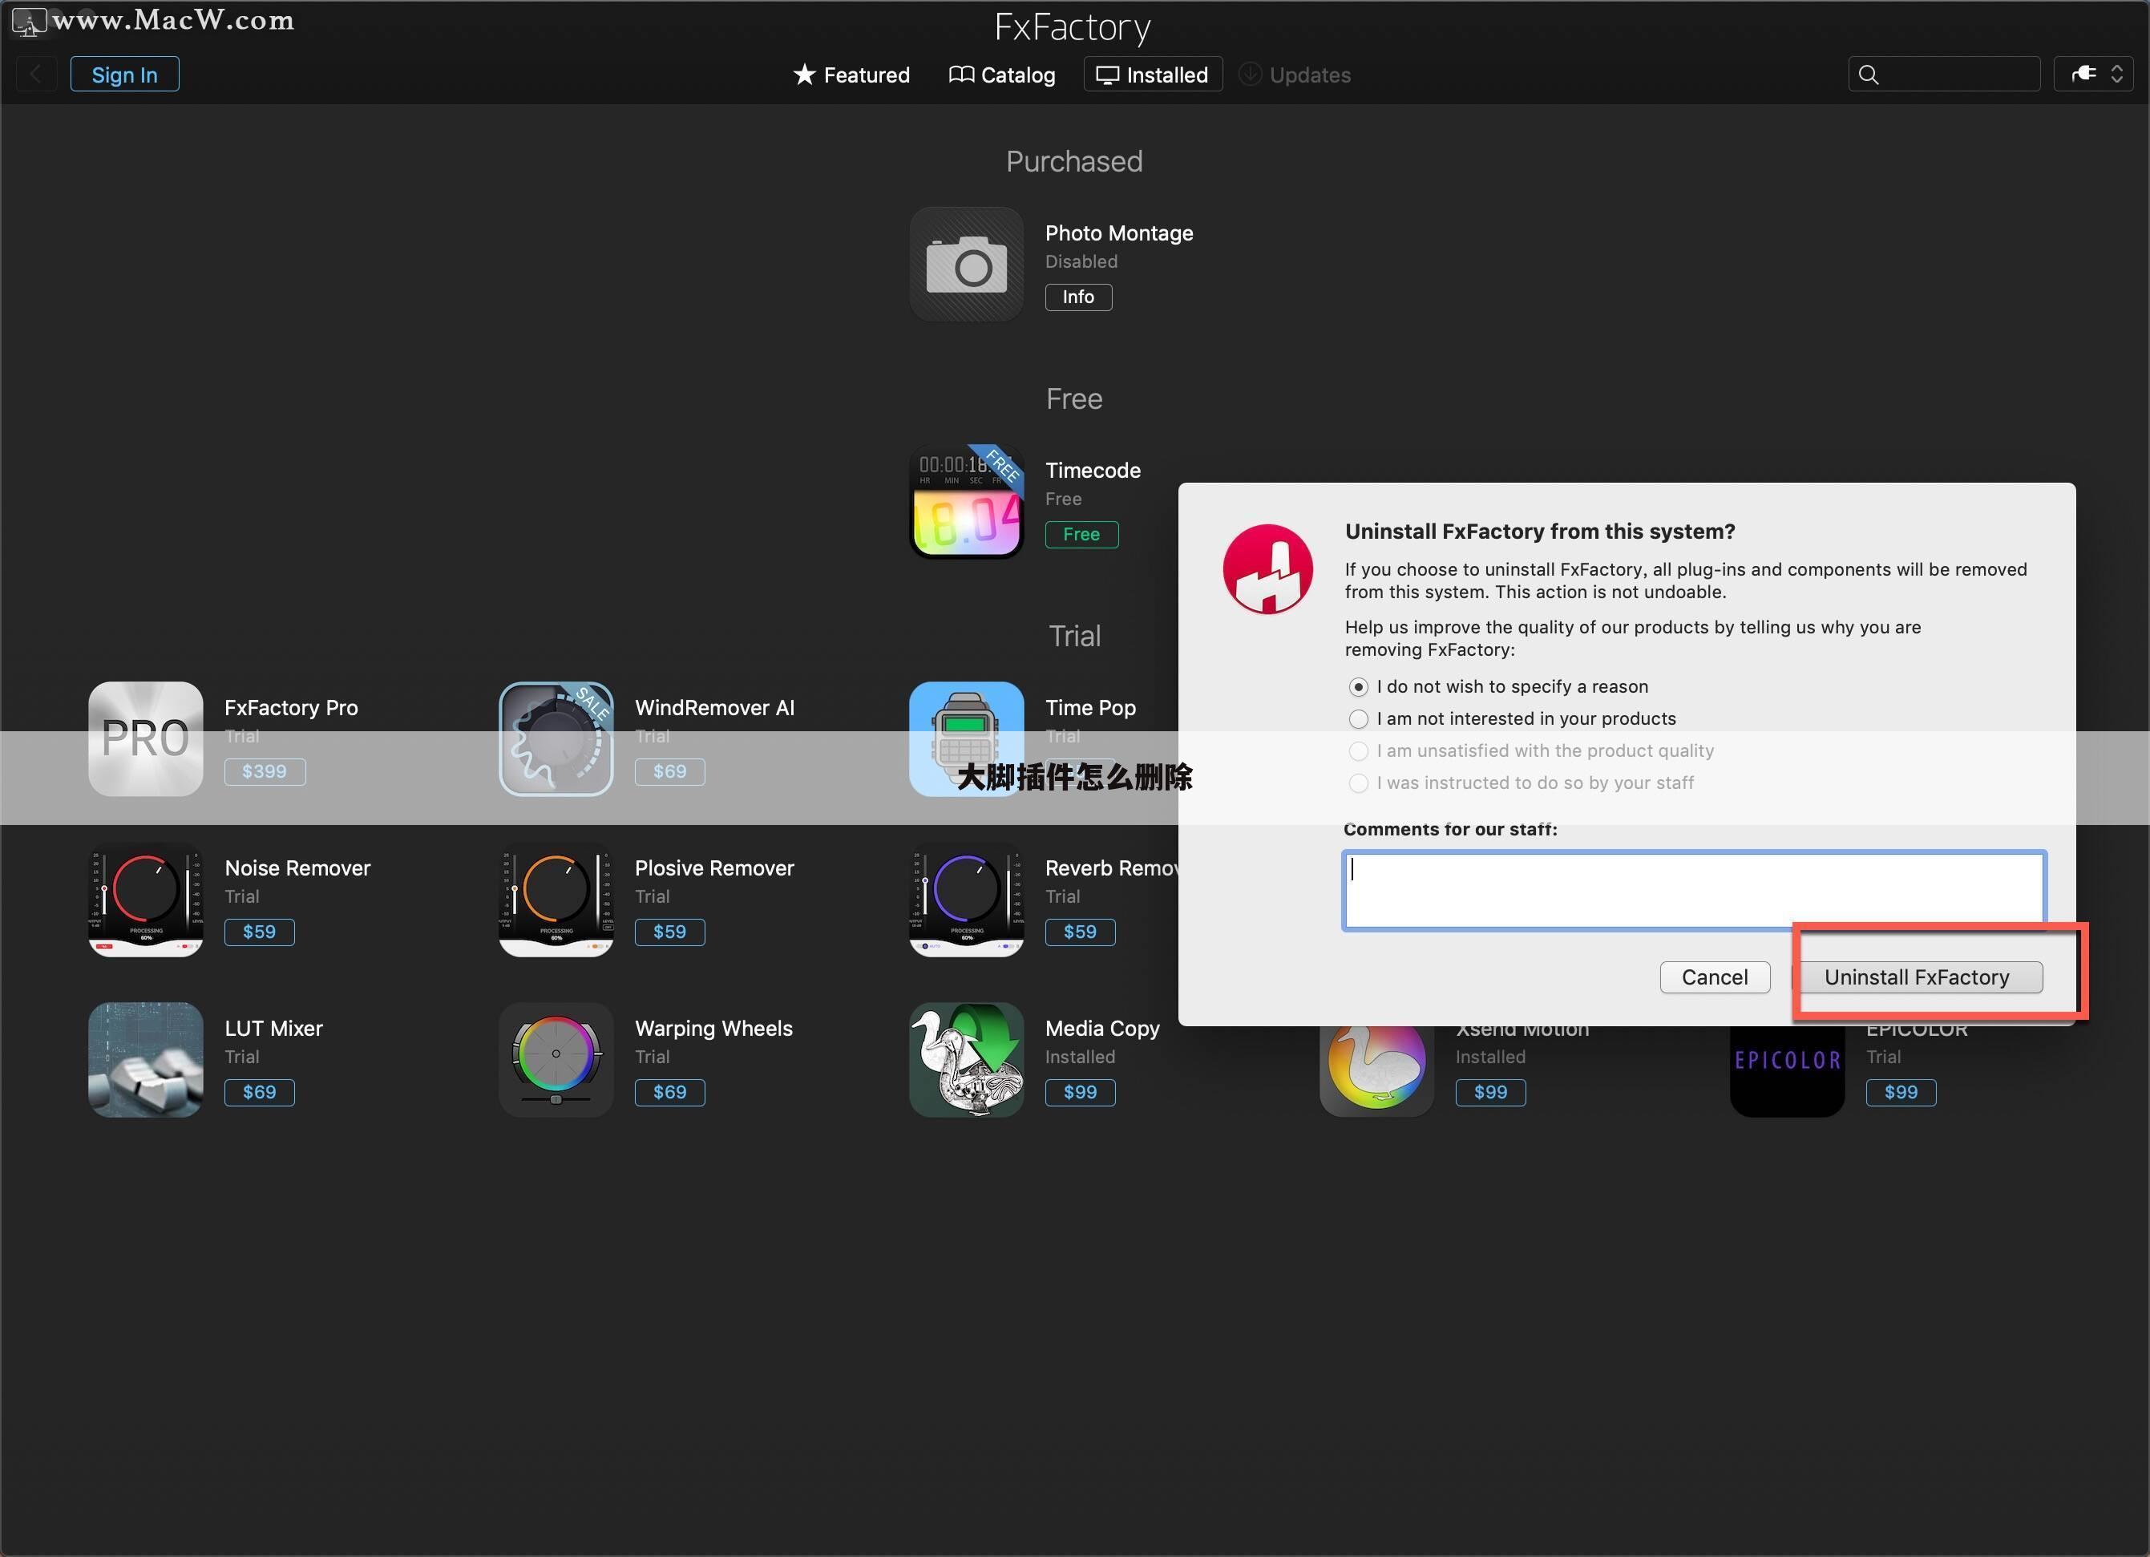2150x1557 pixels.
Task: Click the search field in the toolbar
Action: point(1943,74)
